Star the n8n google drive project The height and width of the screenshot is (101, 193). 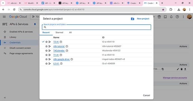pos(46,59)
